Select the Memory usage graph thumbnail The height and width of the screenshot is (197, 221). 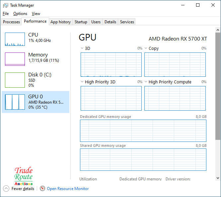15,59
